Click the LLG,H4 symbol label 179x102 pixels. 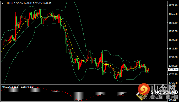pyautogui.click(x=8, y=3)
